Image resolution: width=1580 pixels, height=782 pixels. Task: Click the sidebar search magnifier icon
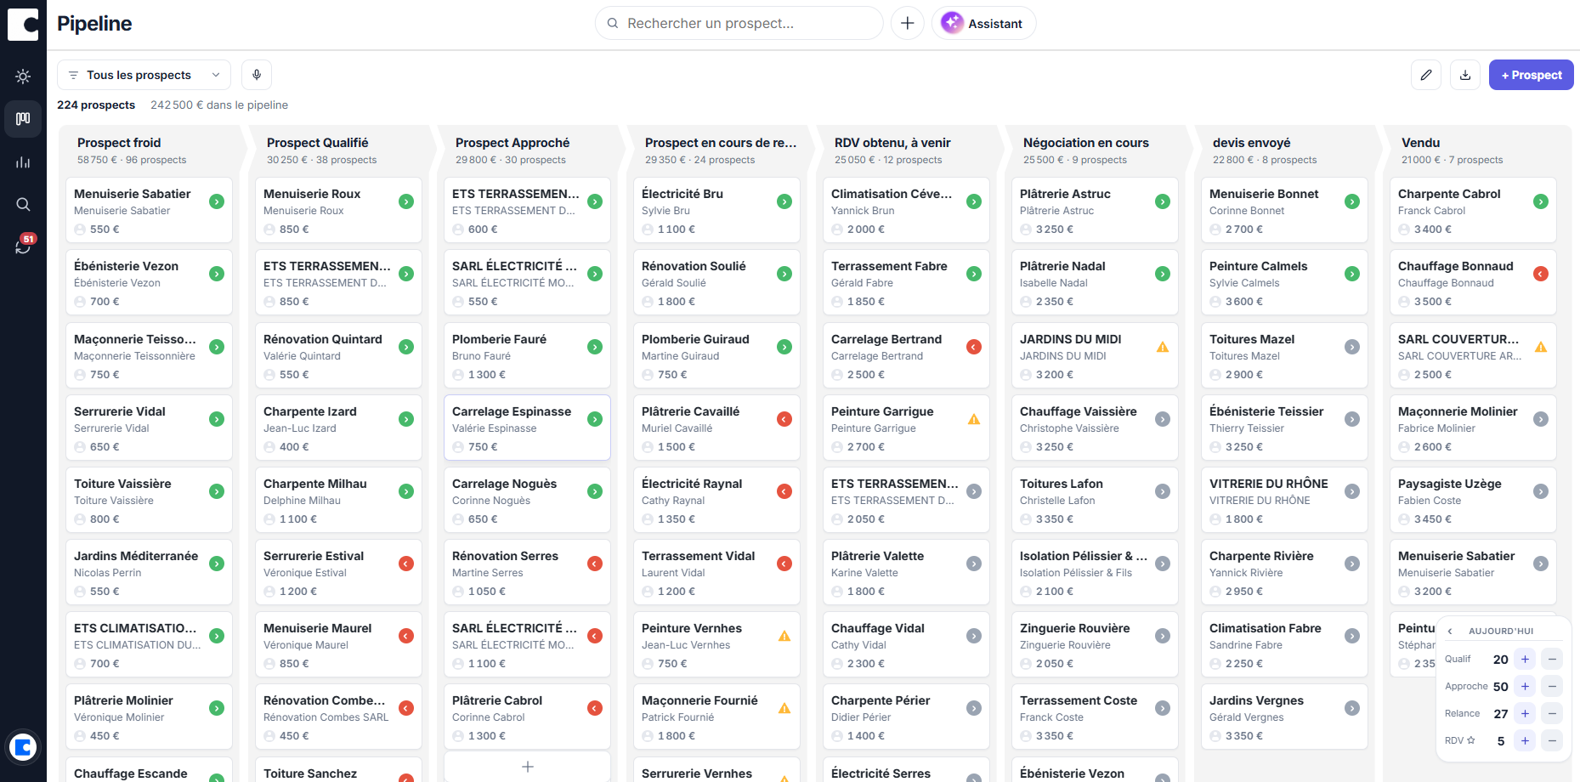(x=23, y=205)
